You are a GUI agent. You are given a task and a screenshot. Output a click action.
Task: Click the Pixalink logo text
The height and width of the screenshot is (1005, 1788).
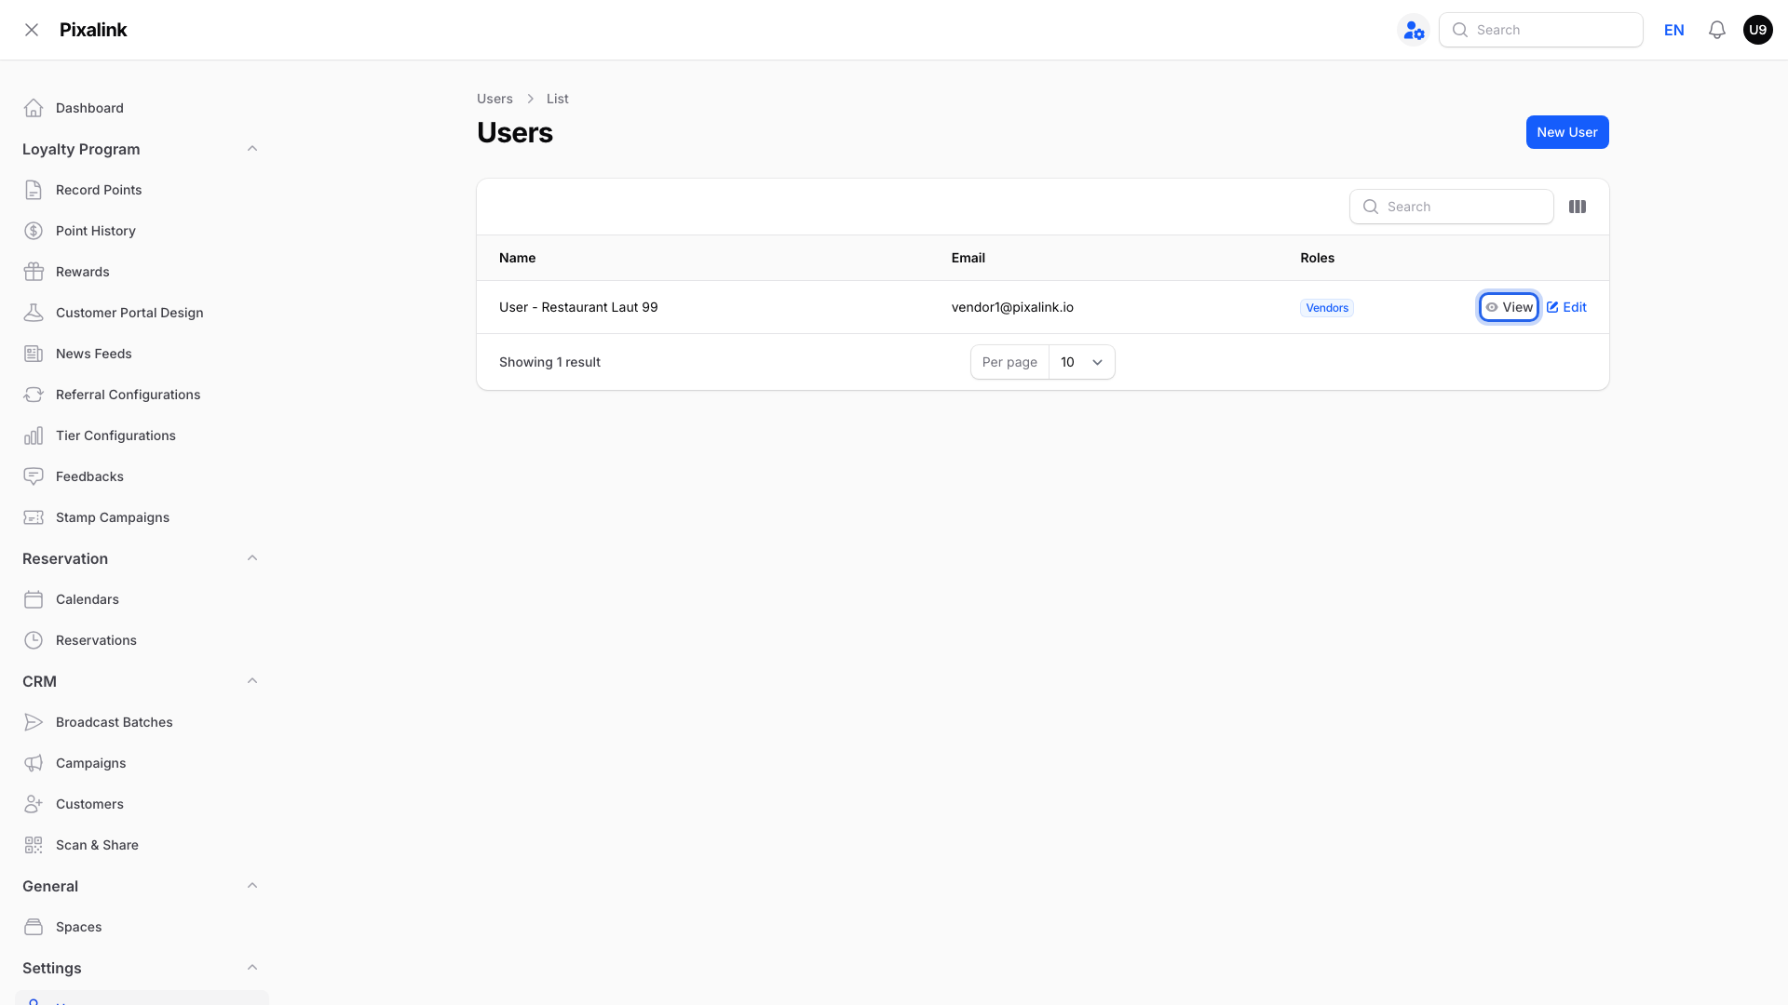[x=93, y=30]
